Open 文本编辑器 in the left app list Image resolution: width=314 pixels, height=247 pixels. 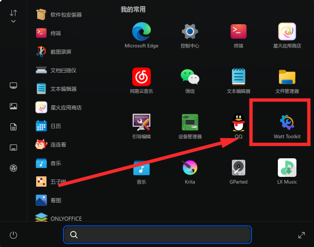pos(56,89)
